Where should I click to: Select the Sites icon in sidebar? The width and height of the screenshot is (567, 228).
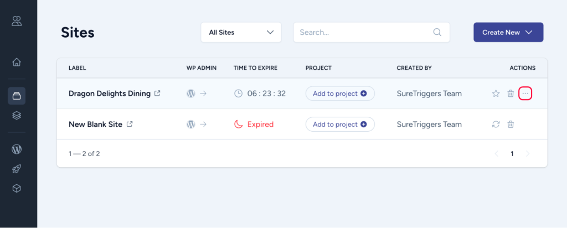[x=17, y=96]
